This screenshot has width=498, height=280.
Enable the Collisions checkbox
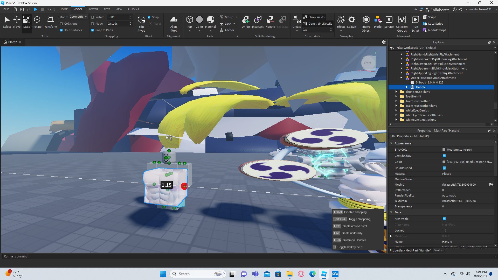[x=61, y=24]
